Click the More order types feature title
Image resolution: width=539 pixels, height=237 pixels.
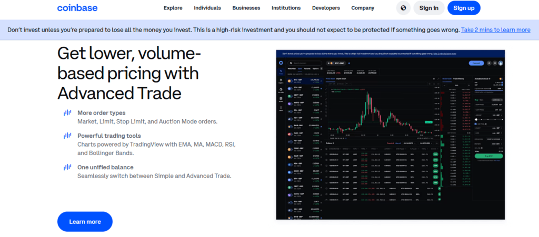pos(102,112)
